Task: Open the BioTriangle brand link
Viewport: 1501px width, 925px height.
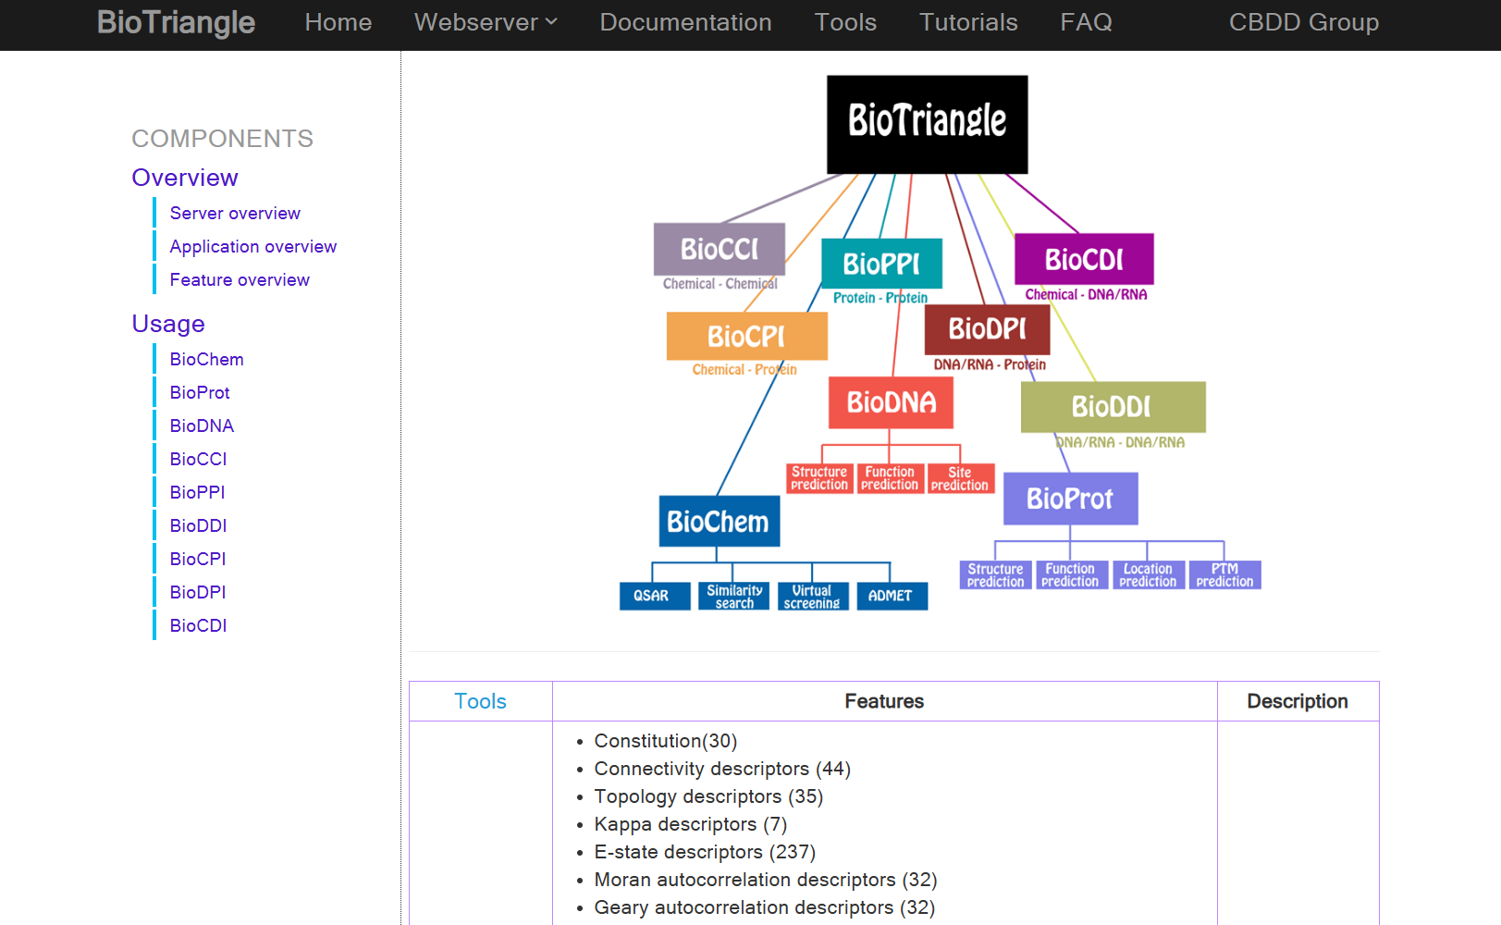Action: (176, 22)
